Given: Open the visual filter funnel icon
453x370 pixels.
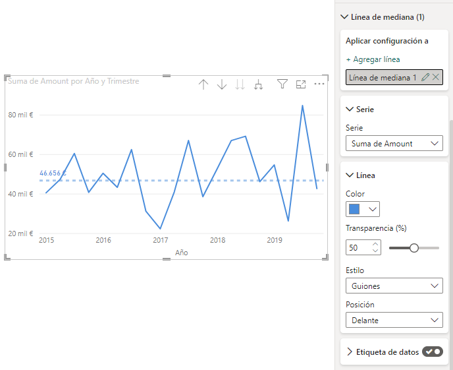Looking at the screenshot, I should click(282, 84).
